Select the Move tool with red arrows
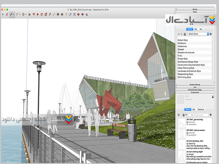Image resolution: width=219 pixels, height=164 pixels. tap(37, 14)
